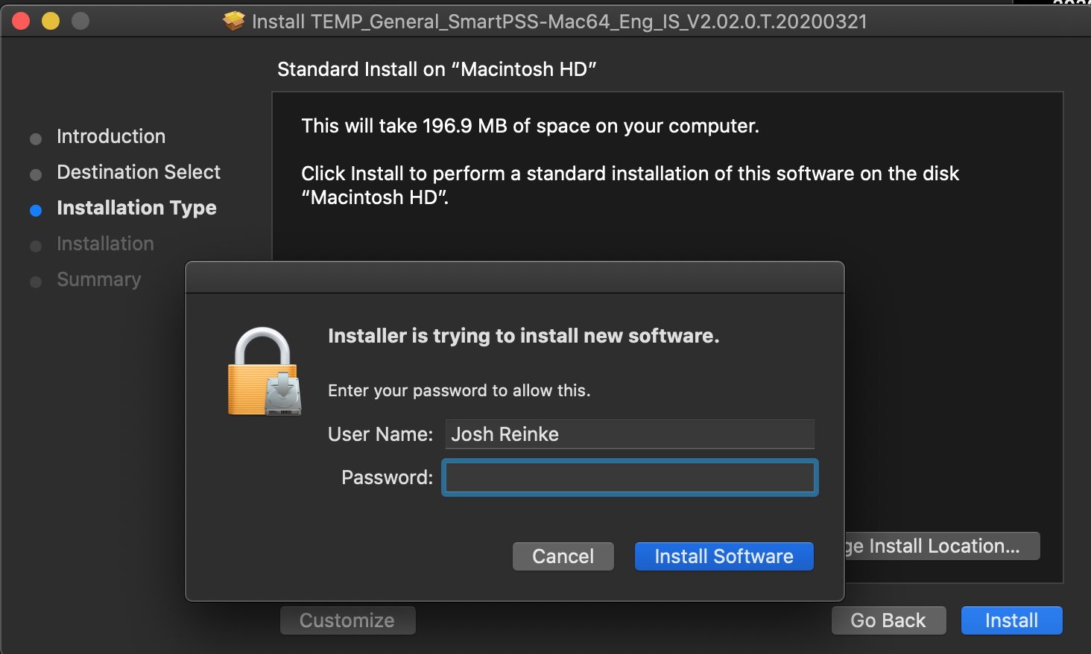Select the Introduction step bullet
Screen dimensions: 1091x654
click(36, 139)
